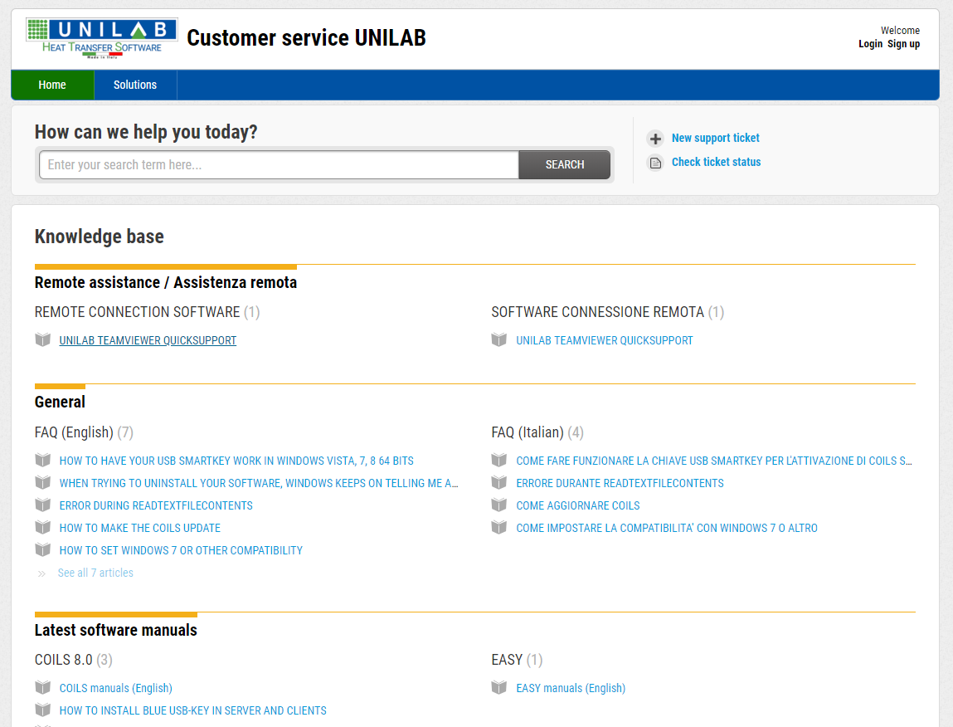This screenshot has height=727, width=953.
Task: Click Latest software manuals heading
Action: click(x=116, y=630)
